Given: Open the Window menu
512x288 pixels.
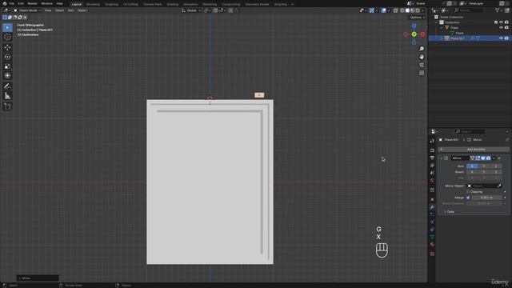Looking at the screenshot, I should [46, 3].
